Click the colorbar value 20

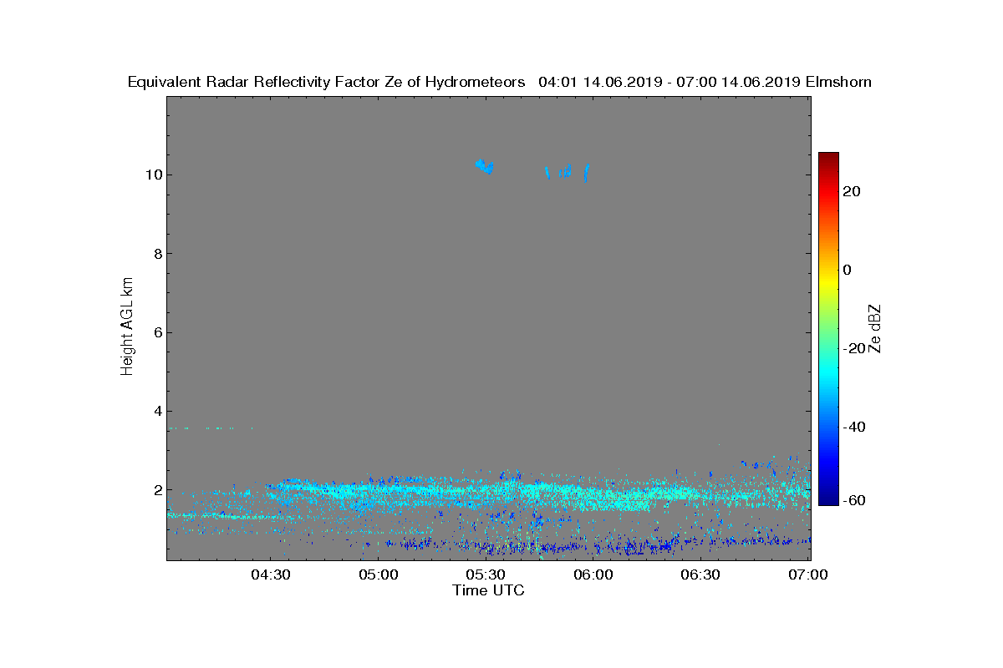[x=852, y=191]
